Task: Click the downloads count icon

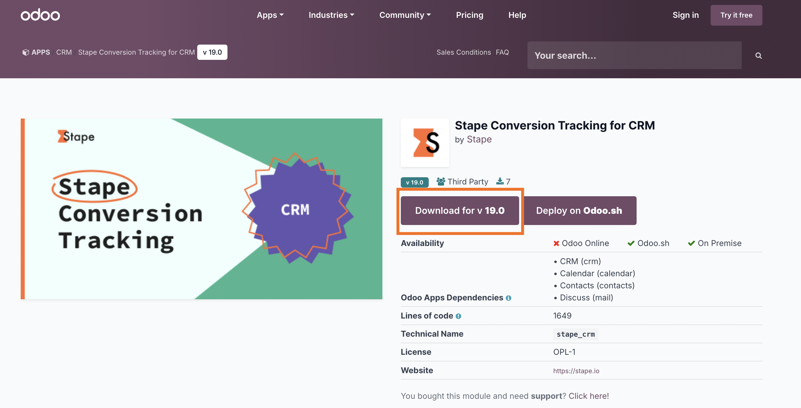Action: 500,181
